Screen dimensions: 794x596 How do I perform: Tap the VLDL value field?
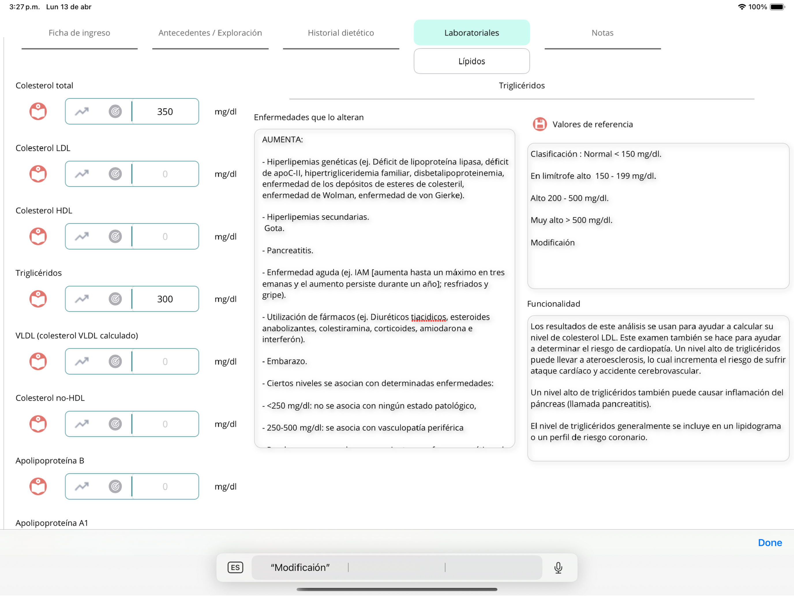(165, 362)
